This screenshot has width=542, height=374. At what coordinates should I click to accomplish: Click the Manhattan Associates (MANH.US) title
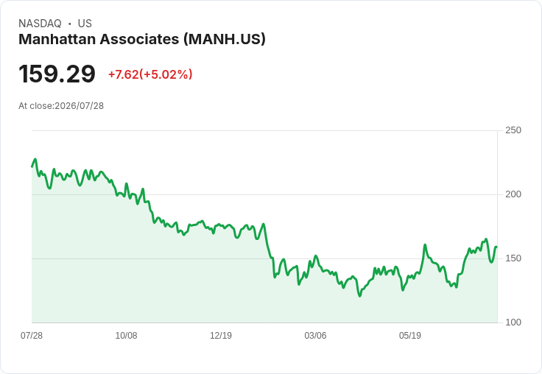point(142,39)
